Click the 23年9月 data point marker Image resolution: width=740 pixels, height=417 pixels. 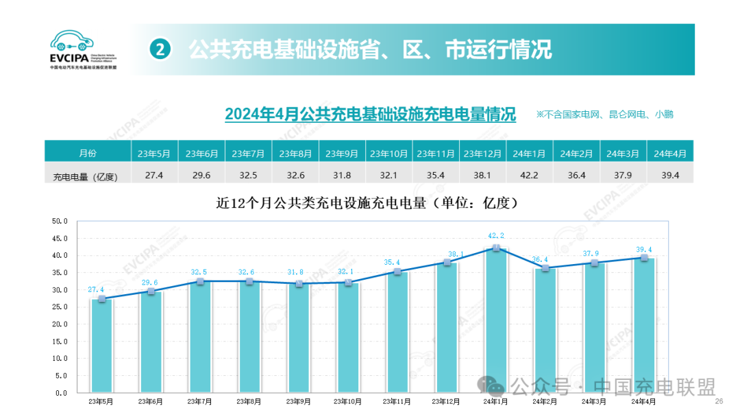pos(299,283)
